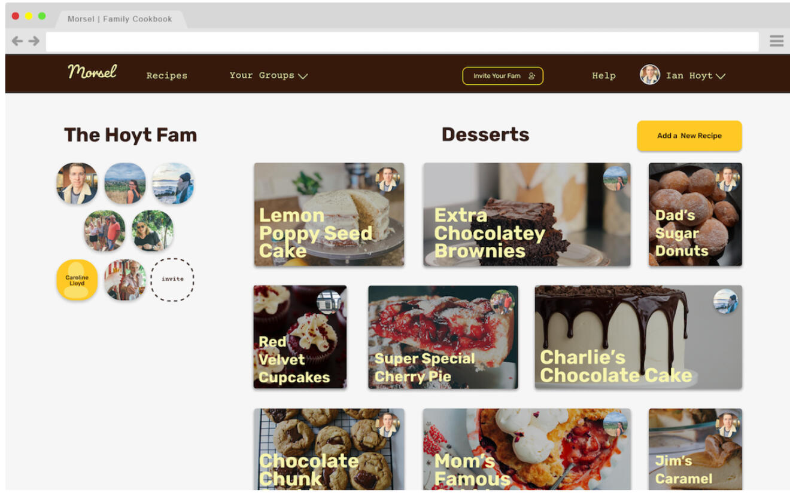Open the Lemon Poppy Seed Cake recipe card
This screenshot has width=790, height=499.
pos(329,215)
